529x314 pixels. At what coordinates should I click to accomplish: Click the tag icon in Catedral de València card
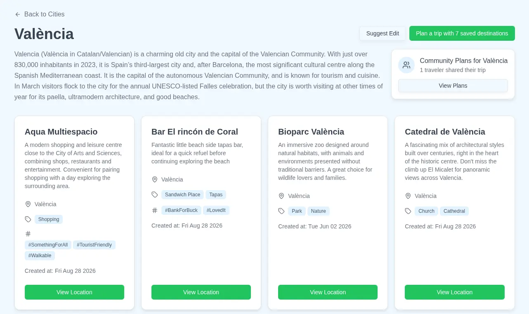pyautogui.click(x=408, y=211)
